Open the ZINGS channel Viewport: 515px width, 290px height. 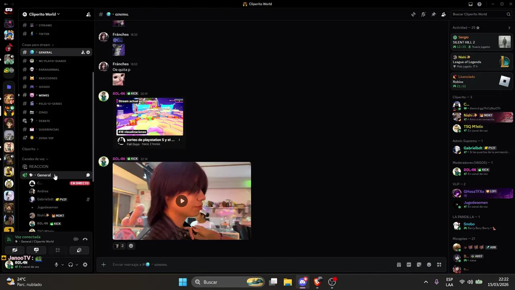pos(56,112)
